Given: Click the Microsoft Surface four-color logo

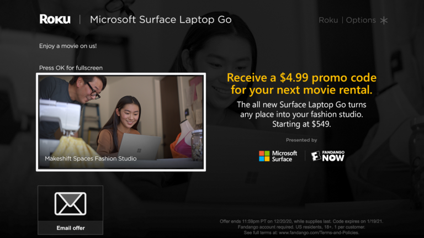Looking at the screenshot, I should click(264, 156).
